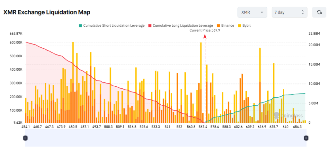Screen dimensions: 329x154
Task: Toggle Cumulative Short Liquidation Leverage legend
Action: point(111,26)
